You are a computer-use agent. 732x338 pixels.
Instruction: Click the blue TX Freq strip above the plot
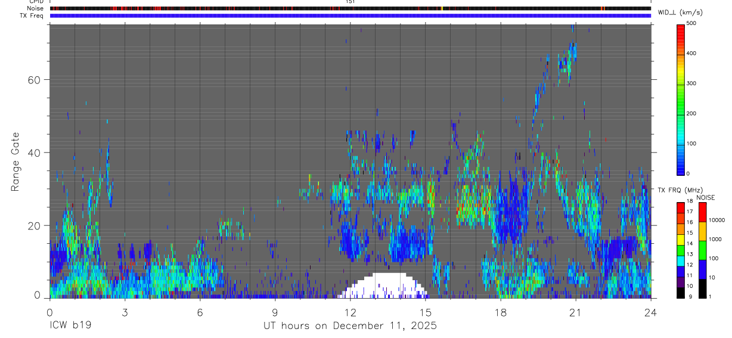[x=350, y=15]
